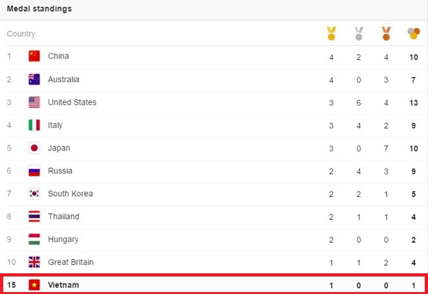Screen dimensions: 428x294
Task: Open the Thailand country link
Action: pyautogui.click(x=64, y=216)
